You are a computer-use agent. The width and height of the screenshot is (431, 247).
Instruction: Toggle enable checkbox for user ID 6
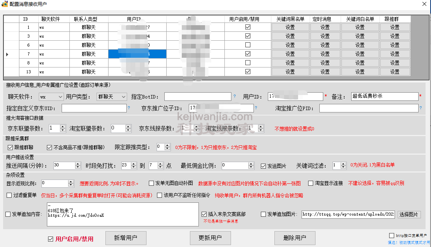248,45
